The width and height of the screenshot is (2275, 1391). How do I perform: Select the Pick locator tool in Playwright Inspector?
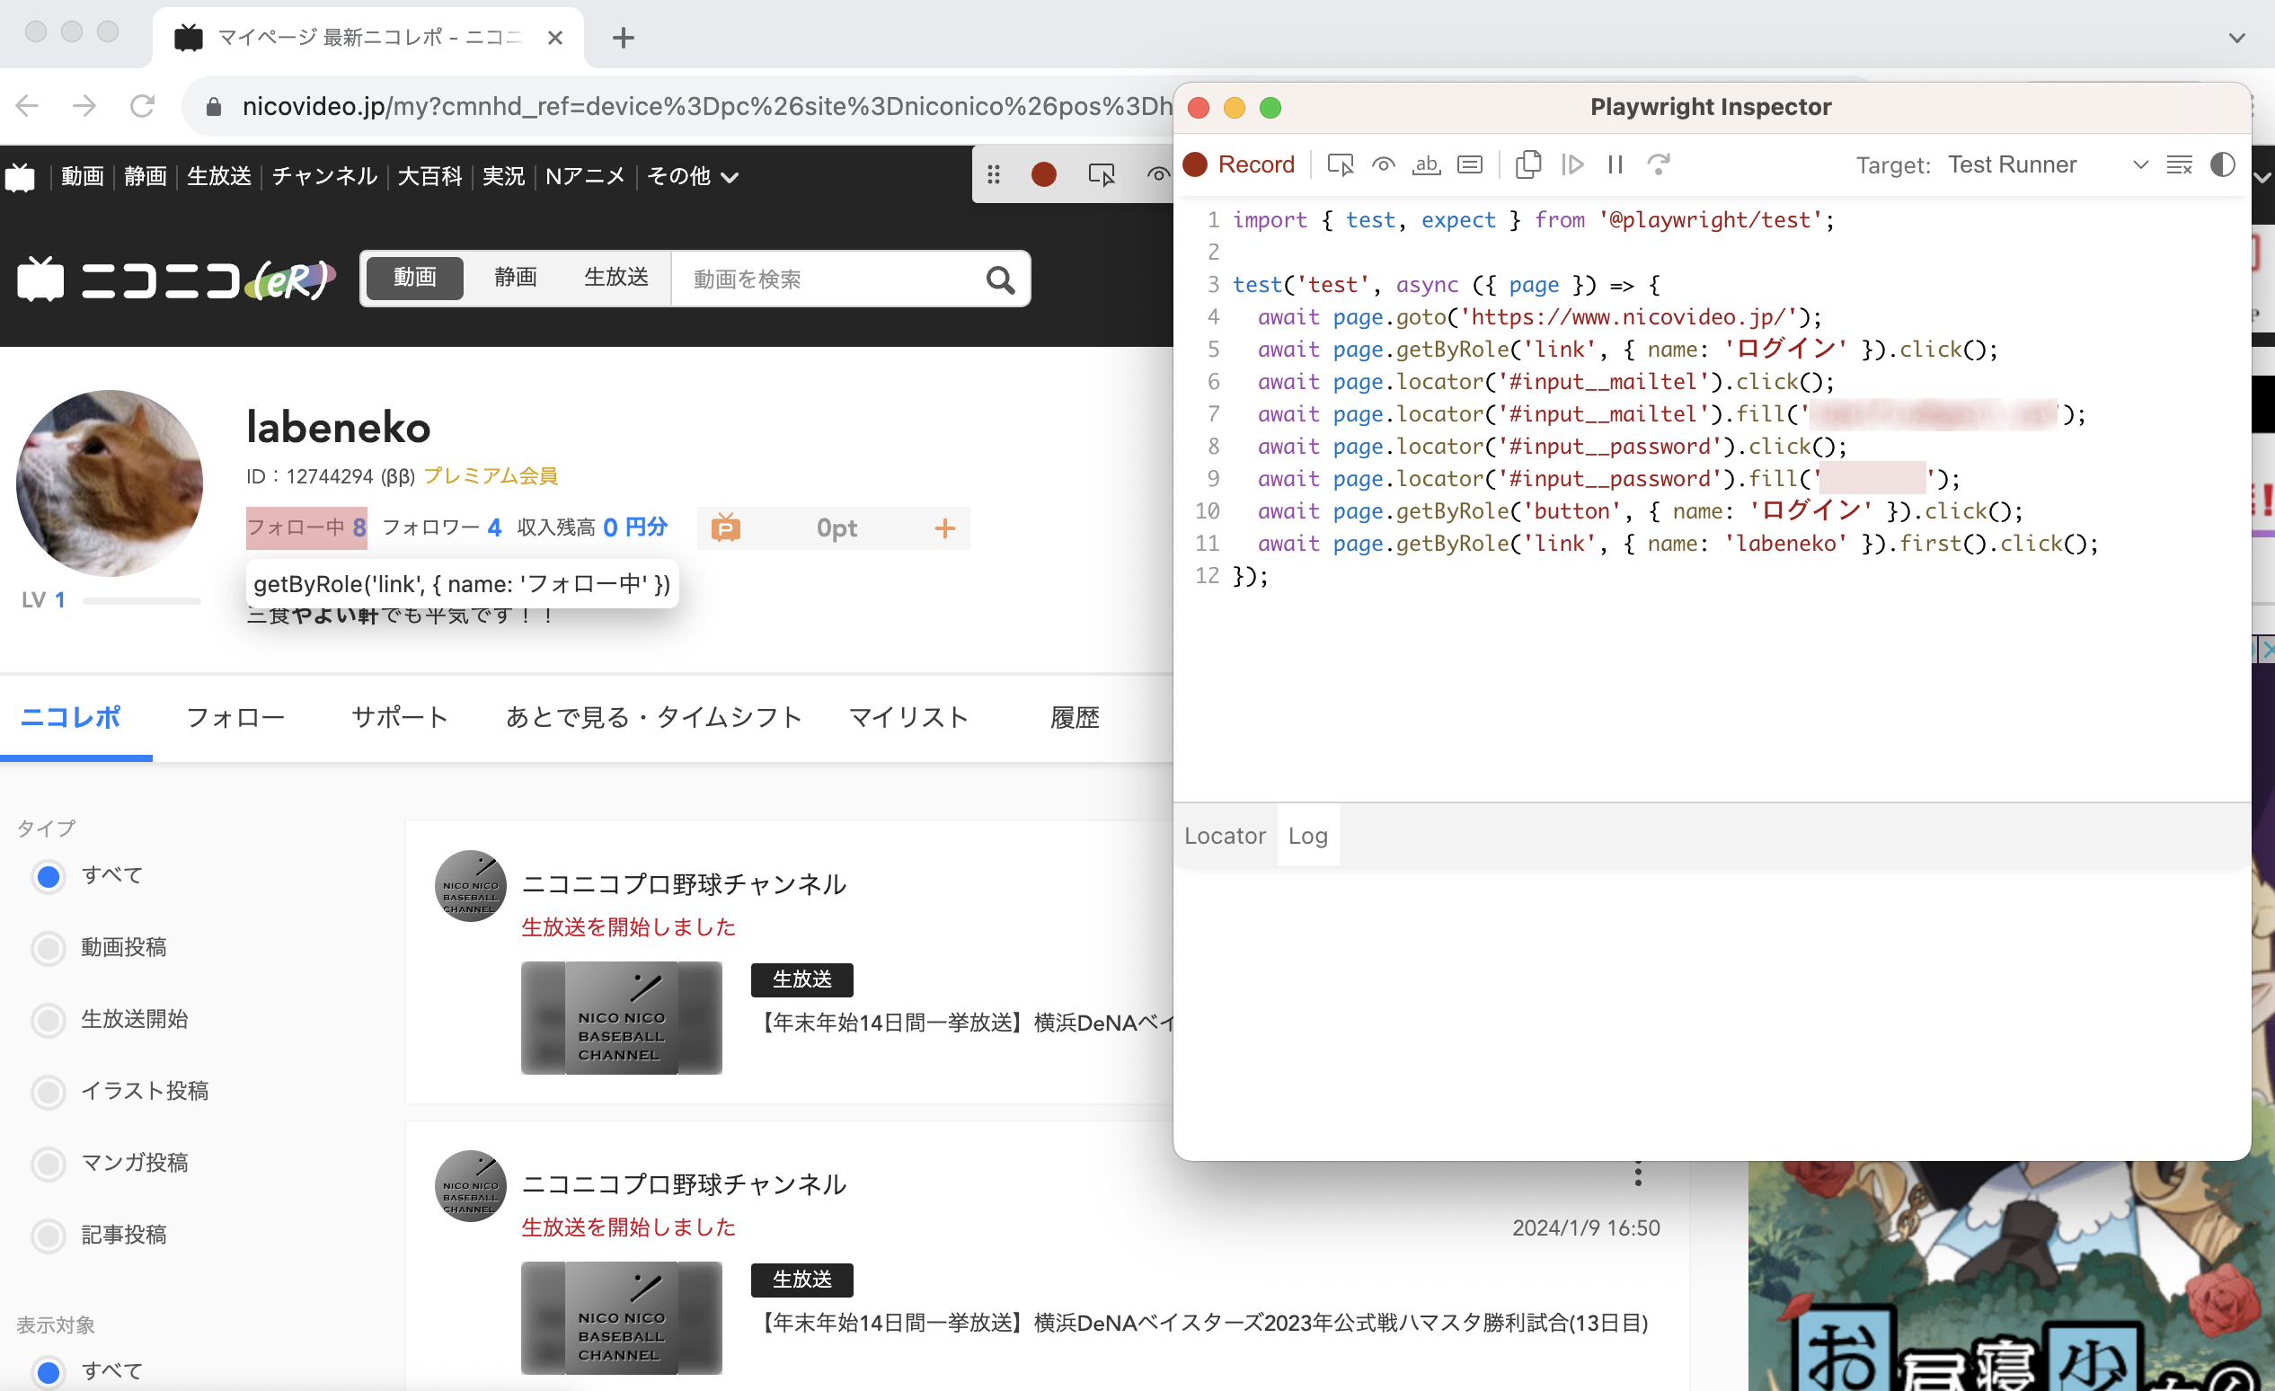1340,164
